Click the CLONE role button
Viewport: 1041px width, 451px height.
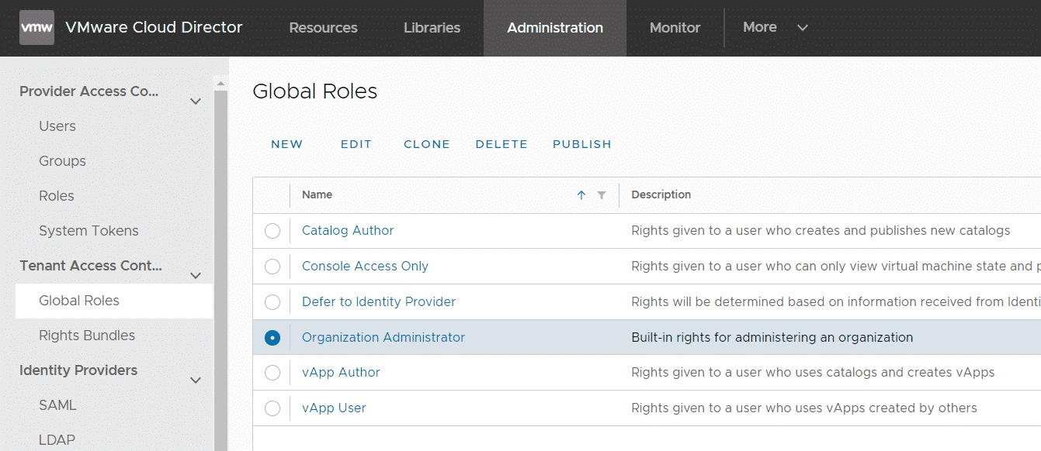coord(427,144)
